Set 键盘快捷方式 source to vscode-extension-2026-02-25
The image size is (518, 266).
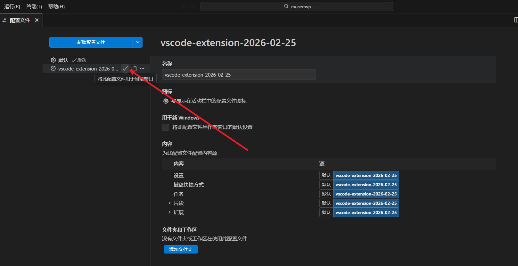(x=366, y=185)
